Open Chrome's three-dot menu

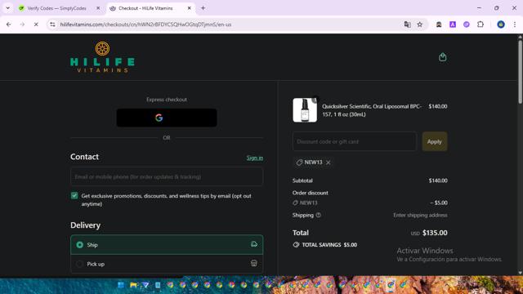pos(515,24)
